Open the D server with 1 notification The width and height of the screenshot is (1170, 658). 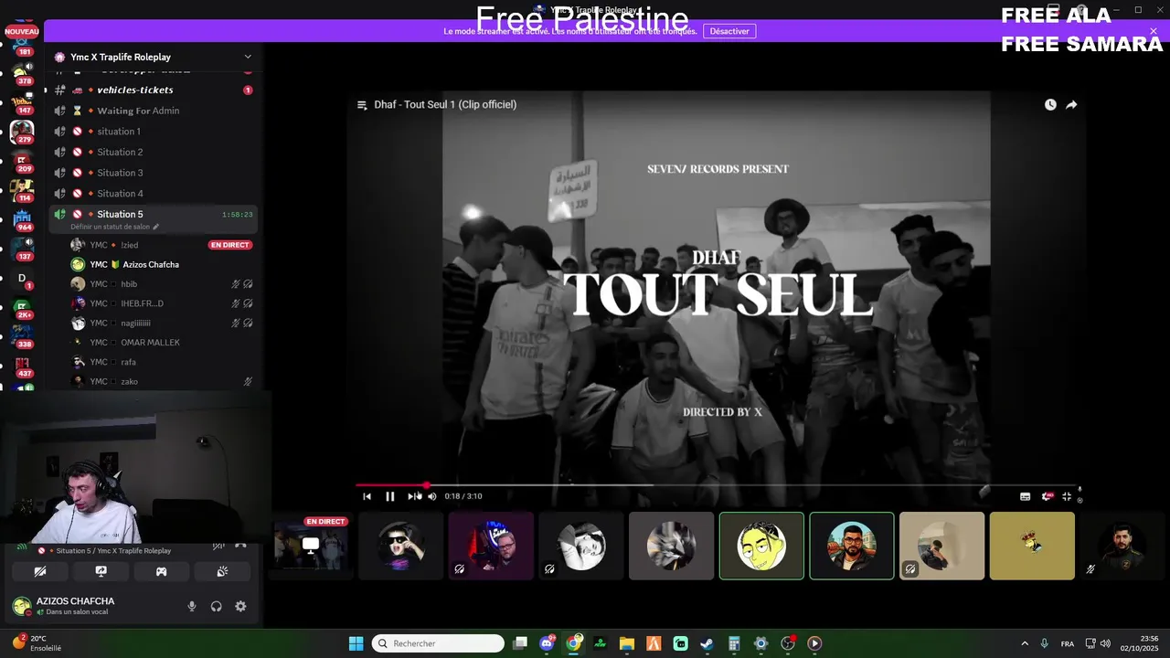pos(22,278)
